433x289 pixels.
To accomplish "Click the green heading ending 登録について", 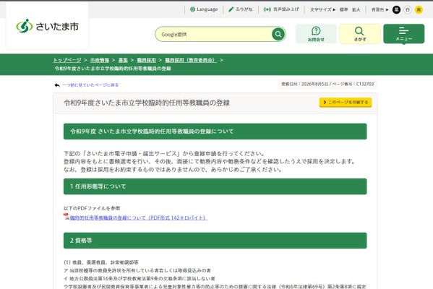I will pos(215,131).
